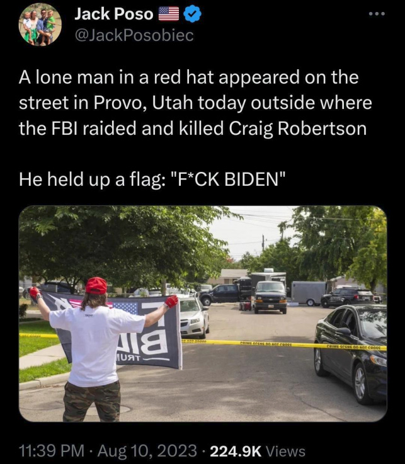Visit the @JackPosobiec handle link
The width and height of the screenshot is (405, 464).
tap(134, 35)
